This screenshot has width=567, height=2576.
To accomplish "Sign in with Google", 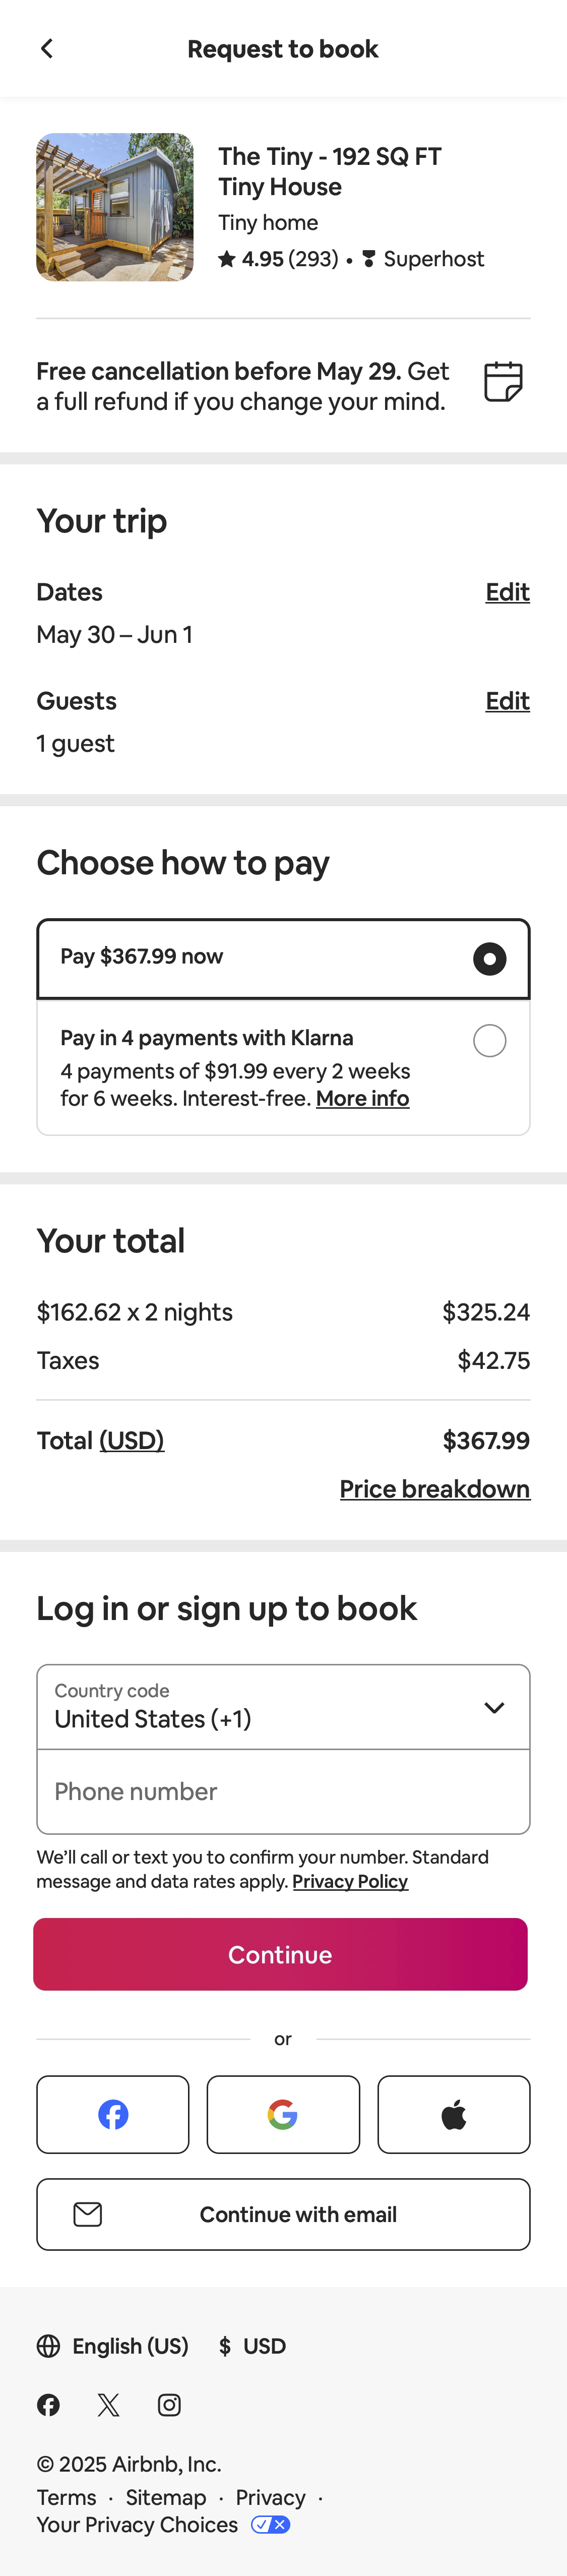I will pyautogui.click(x=283, y=2114).
